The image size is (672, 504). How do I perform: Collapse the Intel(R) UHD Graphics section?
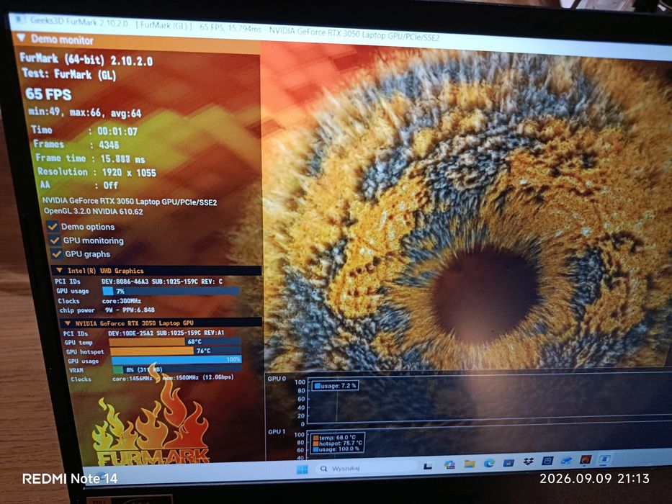59,271
